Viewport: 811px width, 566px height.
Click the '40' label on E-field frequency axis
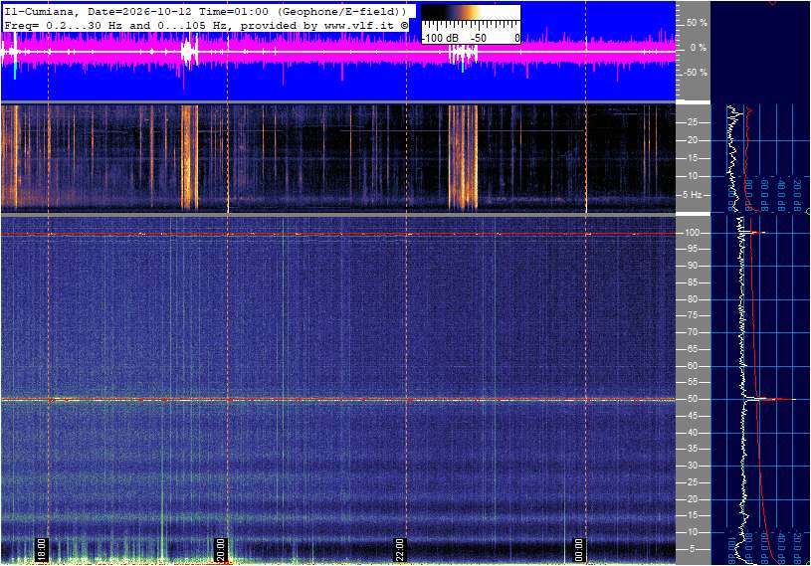(x=692, y=433)
